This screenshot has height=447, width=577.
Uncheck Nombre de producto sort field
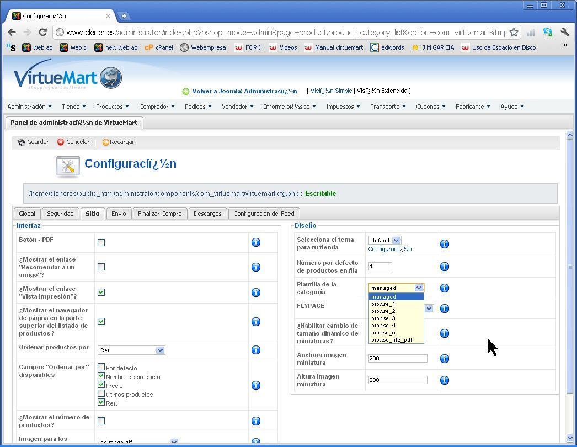click(101, 376)
